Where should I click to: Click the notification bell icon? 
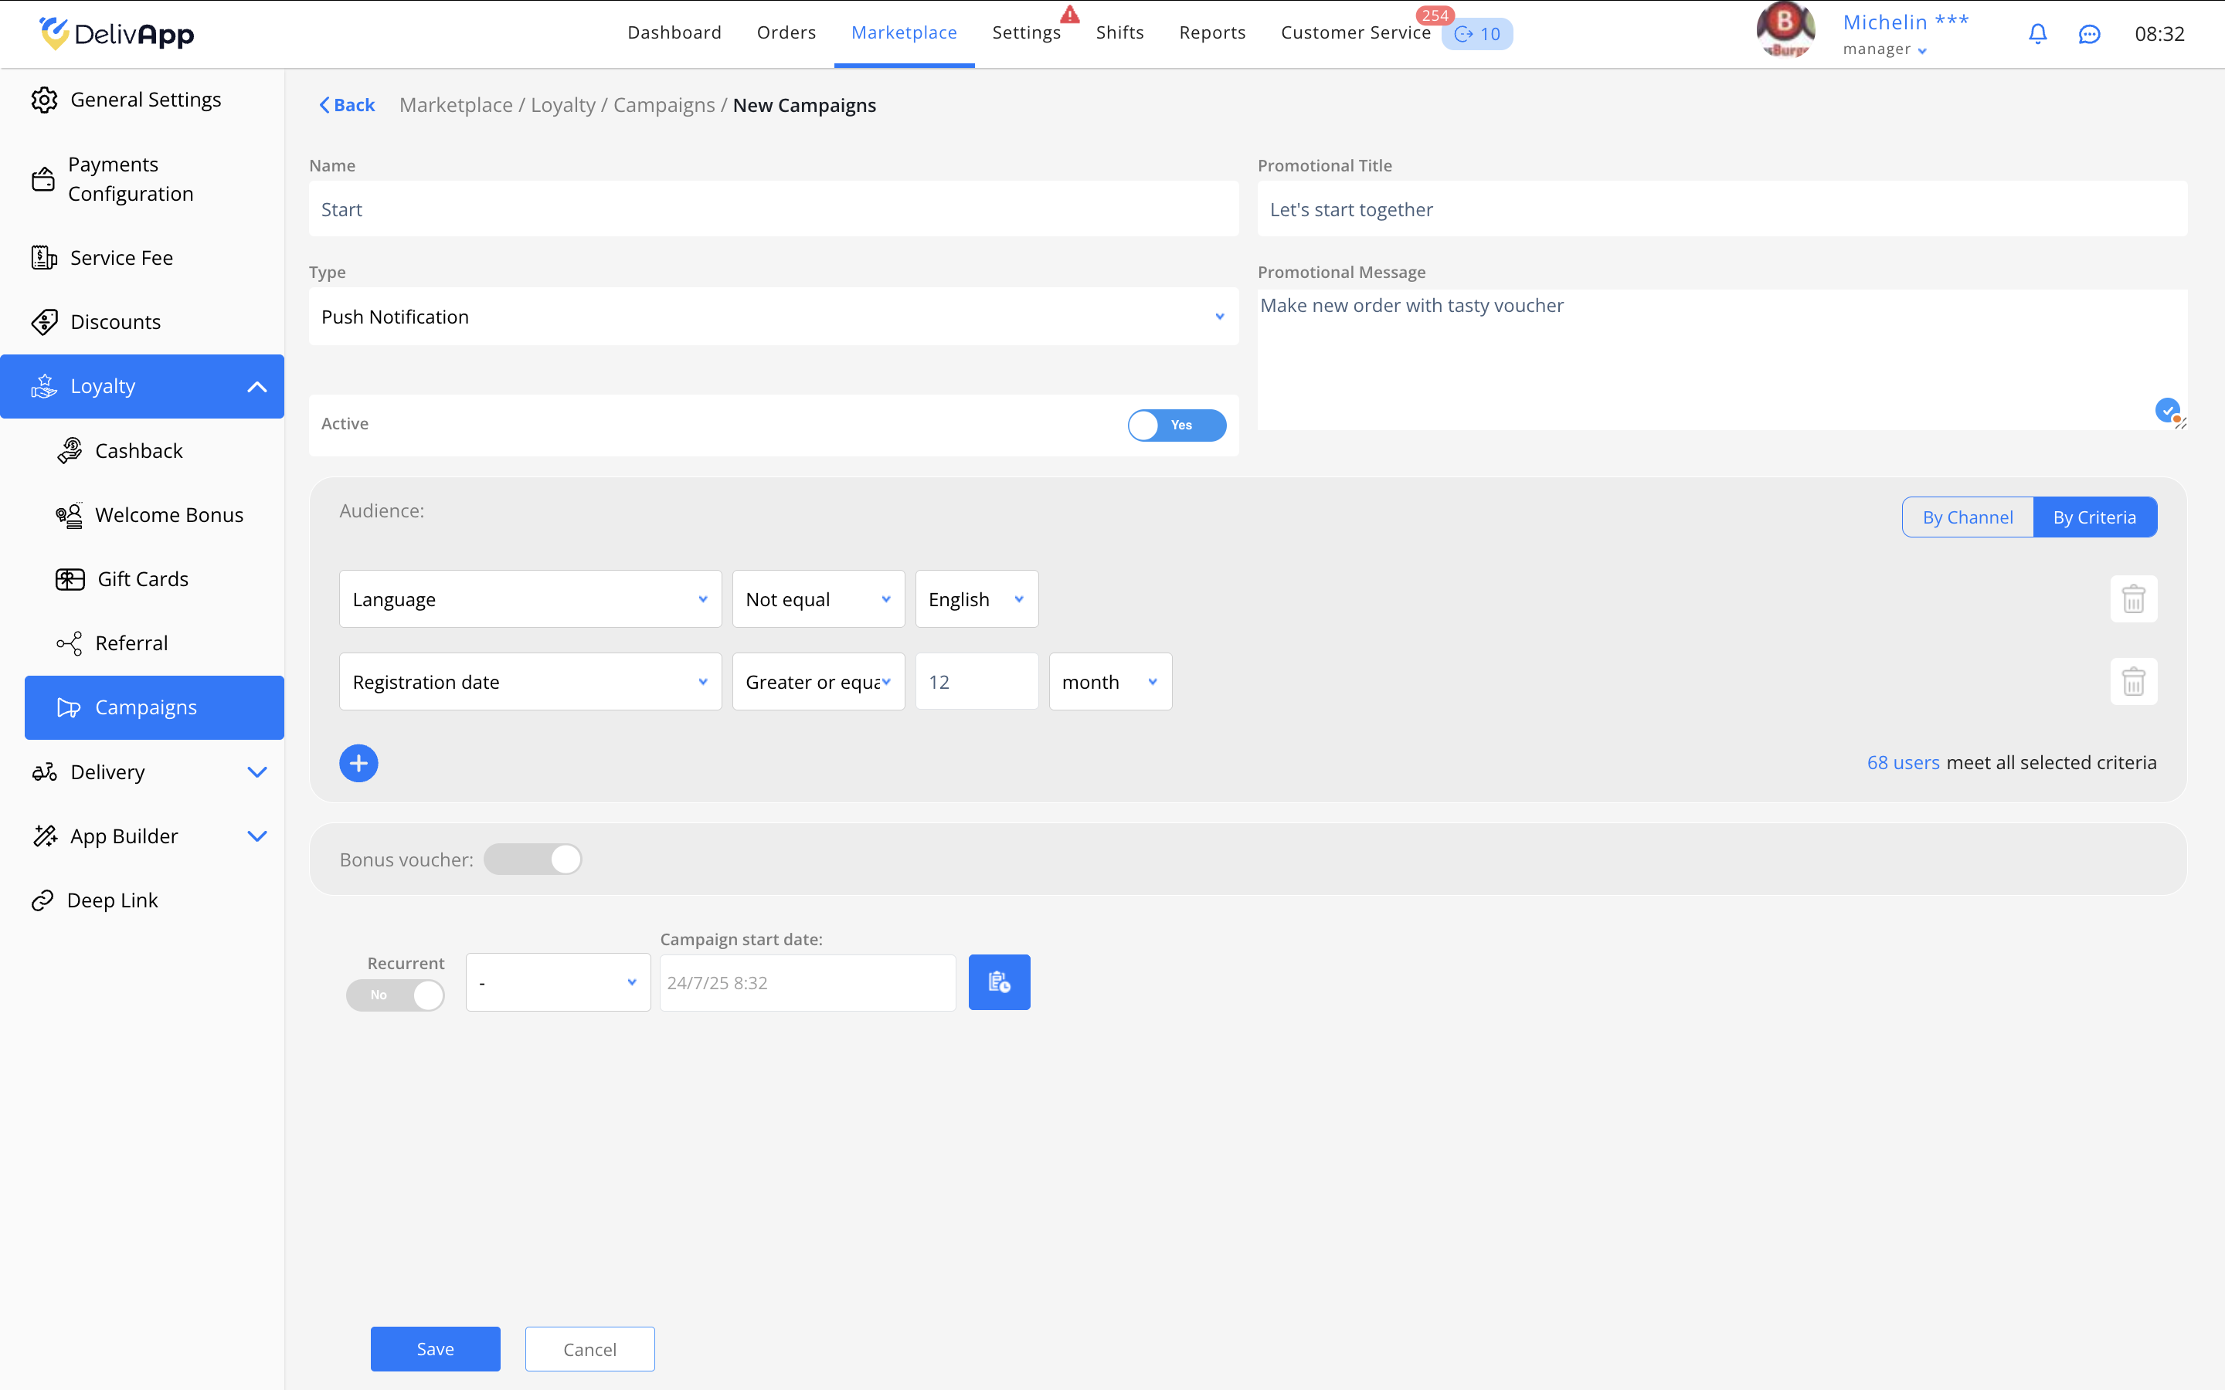[2037, 34]
